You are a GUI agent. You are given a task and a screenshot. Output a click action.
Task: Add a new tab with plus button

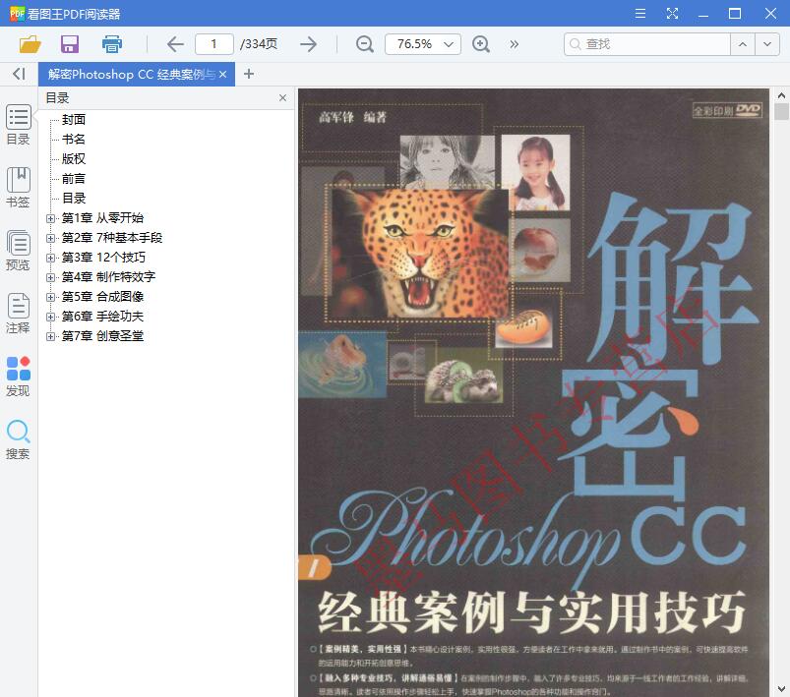pos(248,74)
